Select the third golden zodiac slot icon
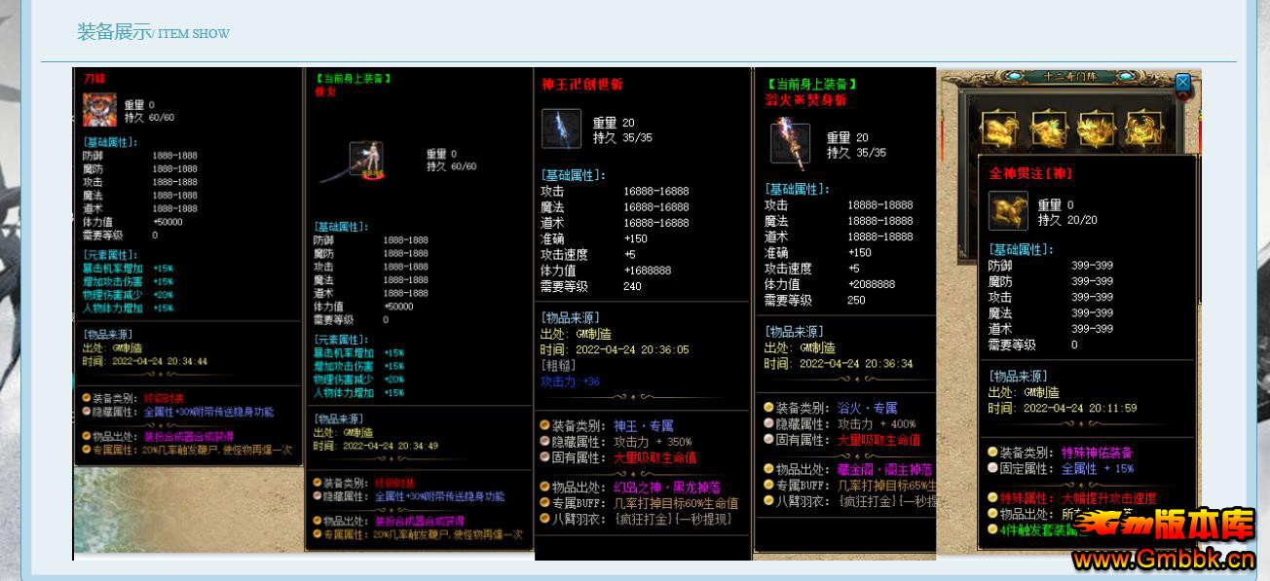Image resolution: width=1270 pixels, height=581 pixels. coord(1097,127)
